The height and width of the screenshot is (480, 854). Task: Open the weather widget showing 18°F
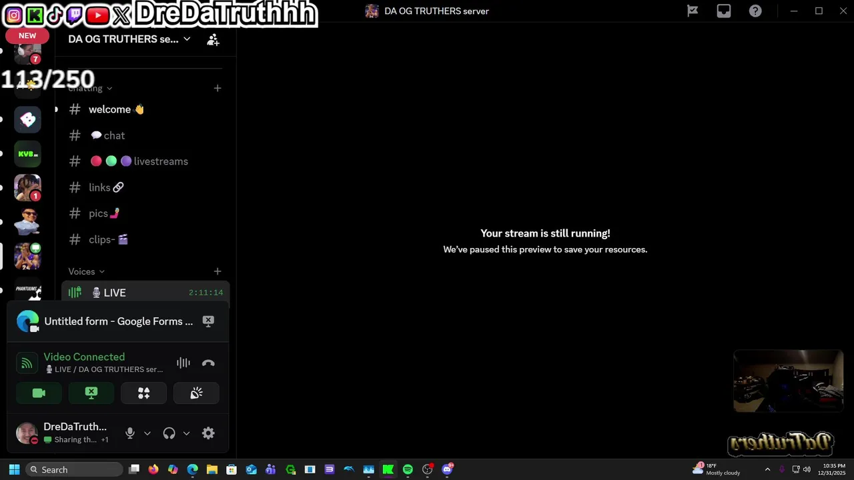(x=717, y=469)
